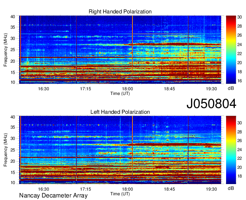Image resolution: width=246 pixels, height=200 pixels.
Task: Click the 26 dB value on bottom colorbar
Action: pos(239,141)
